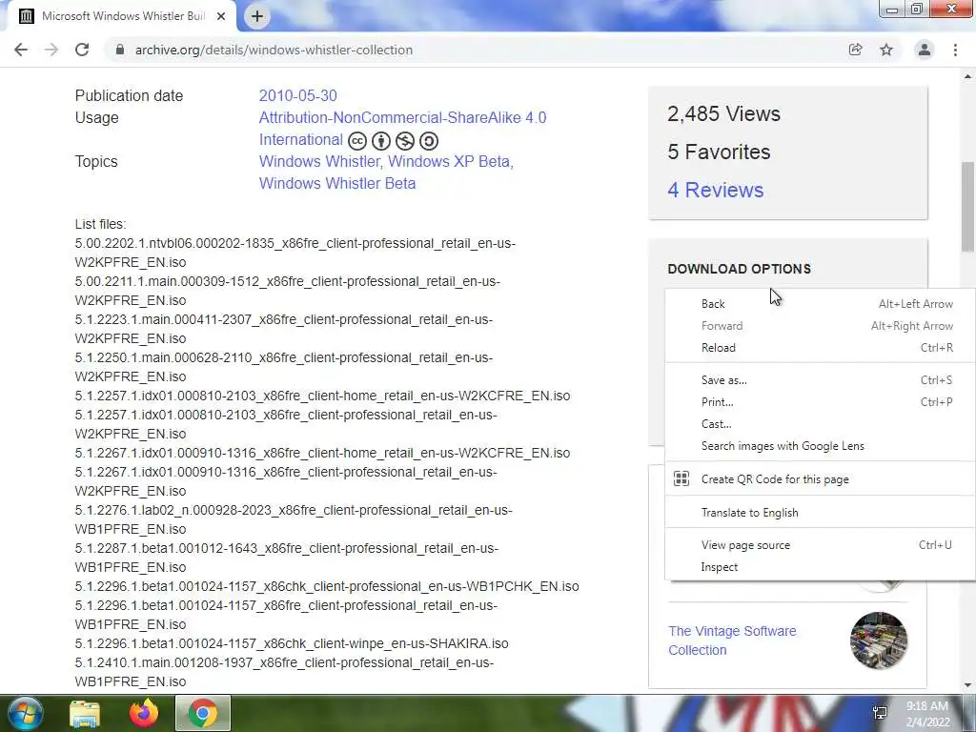Open The Vintage Software Collection link
The height and width of the screenshot is (732, 976).
(732, 640)
